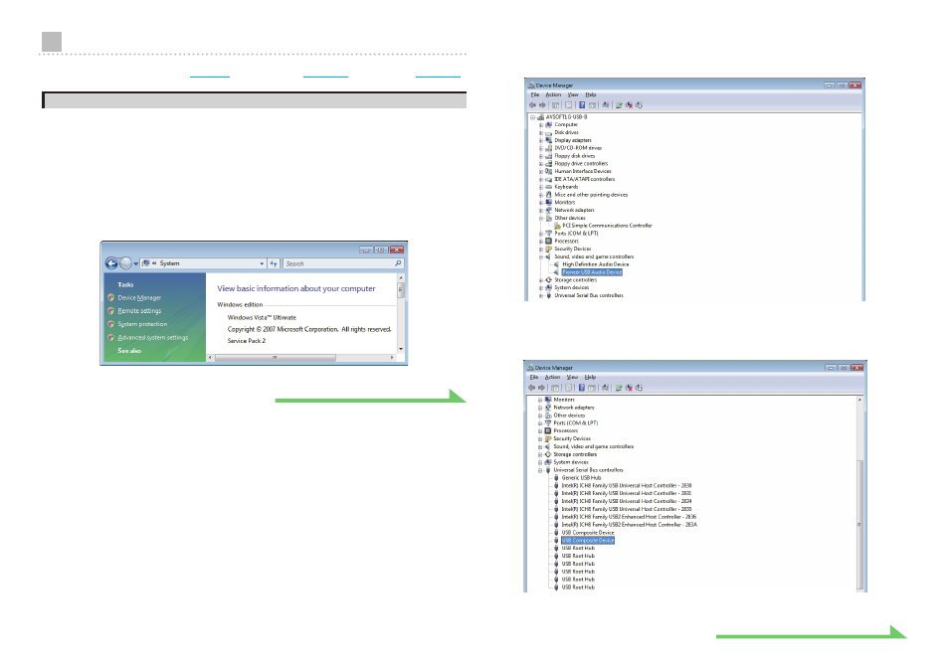
Task: Open Device Manager link in System Tasks pane
Action: pyautogui.click(x=139, y=297)
